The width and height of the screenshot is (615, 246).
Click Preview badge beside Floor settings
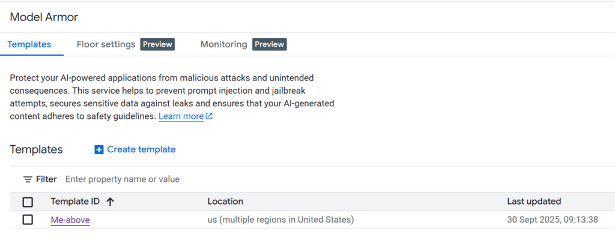(157, 44)
